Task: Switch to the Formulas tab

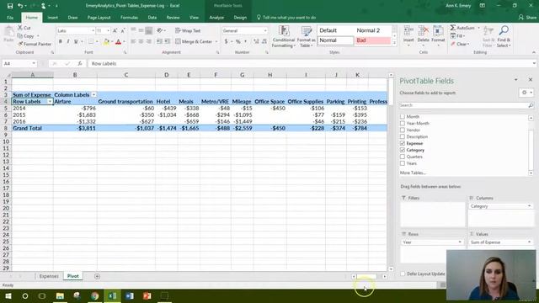Action: [129, 18]
